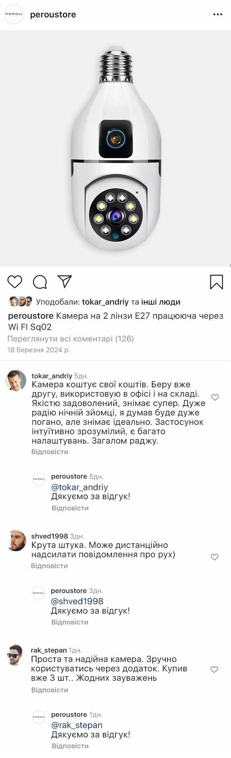The image size is (231, 758).
Task: Open the @shved1998 mention link
Action: coord(77,601)
